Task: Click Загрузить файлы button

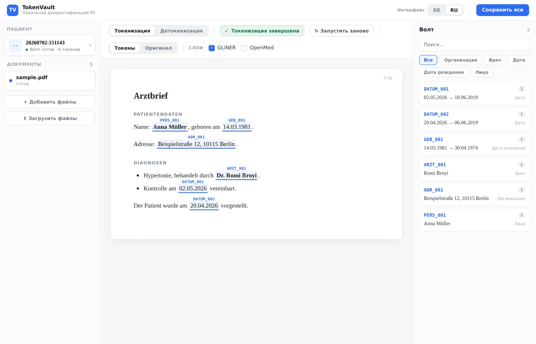Action: click(50, 118)
